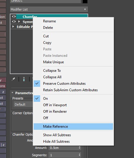Image resolution: width=134 pixels, height=158 pixels.
Task: Collapse the Parameters rollout
Action: [x=12, y=93]
